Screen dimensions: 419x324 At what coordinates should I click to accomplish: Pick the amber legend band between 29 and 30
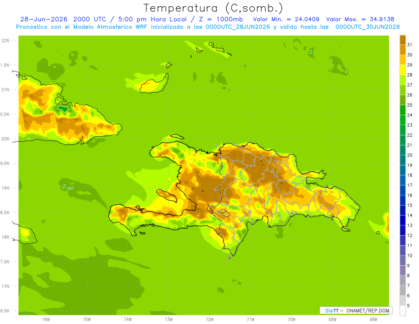pos(403,60)
